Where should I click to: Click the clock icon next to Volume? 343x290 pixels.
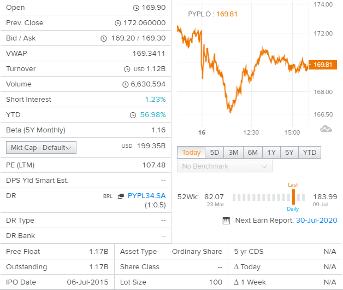pos(125,84)
